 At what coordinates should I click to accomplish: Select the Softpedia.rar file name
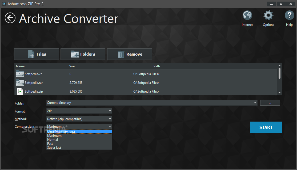point(34,83)
